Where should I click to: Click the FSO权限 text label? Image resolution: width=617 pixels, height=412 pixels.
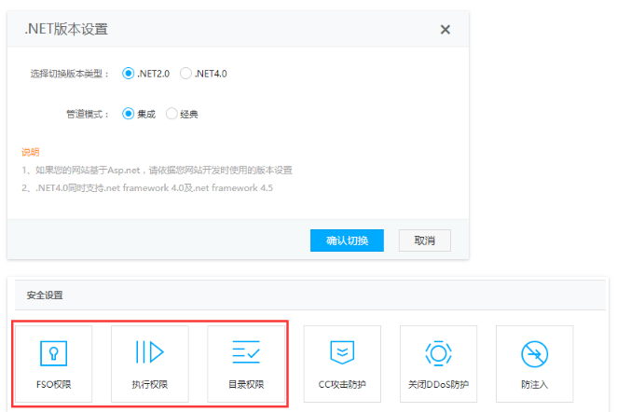click(x=53, y=384)
